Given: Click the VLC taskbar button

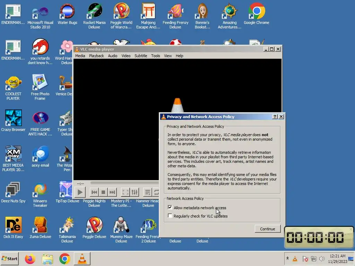Looking at the screenshot, I should (82, 258).
